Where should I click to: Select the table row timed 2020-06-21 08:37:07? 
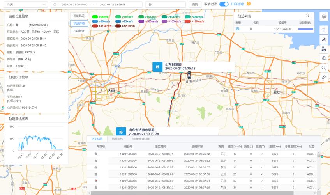tap(202, 181)
